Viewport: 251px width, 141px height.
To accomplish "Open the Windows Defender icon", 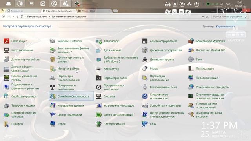I will coord(53,41).
